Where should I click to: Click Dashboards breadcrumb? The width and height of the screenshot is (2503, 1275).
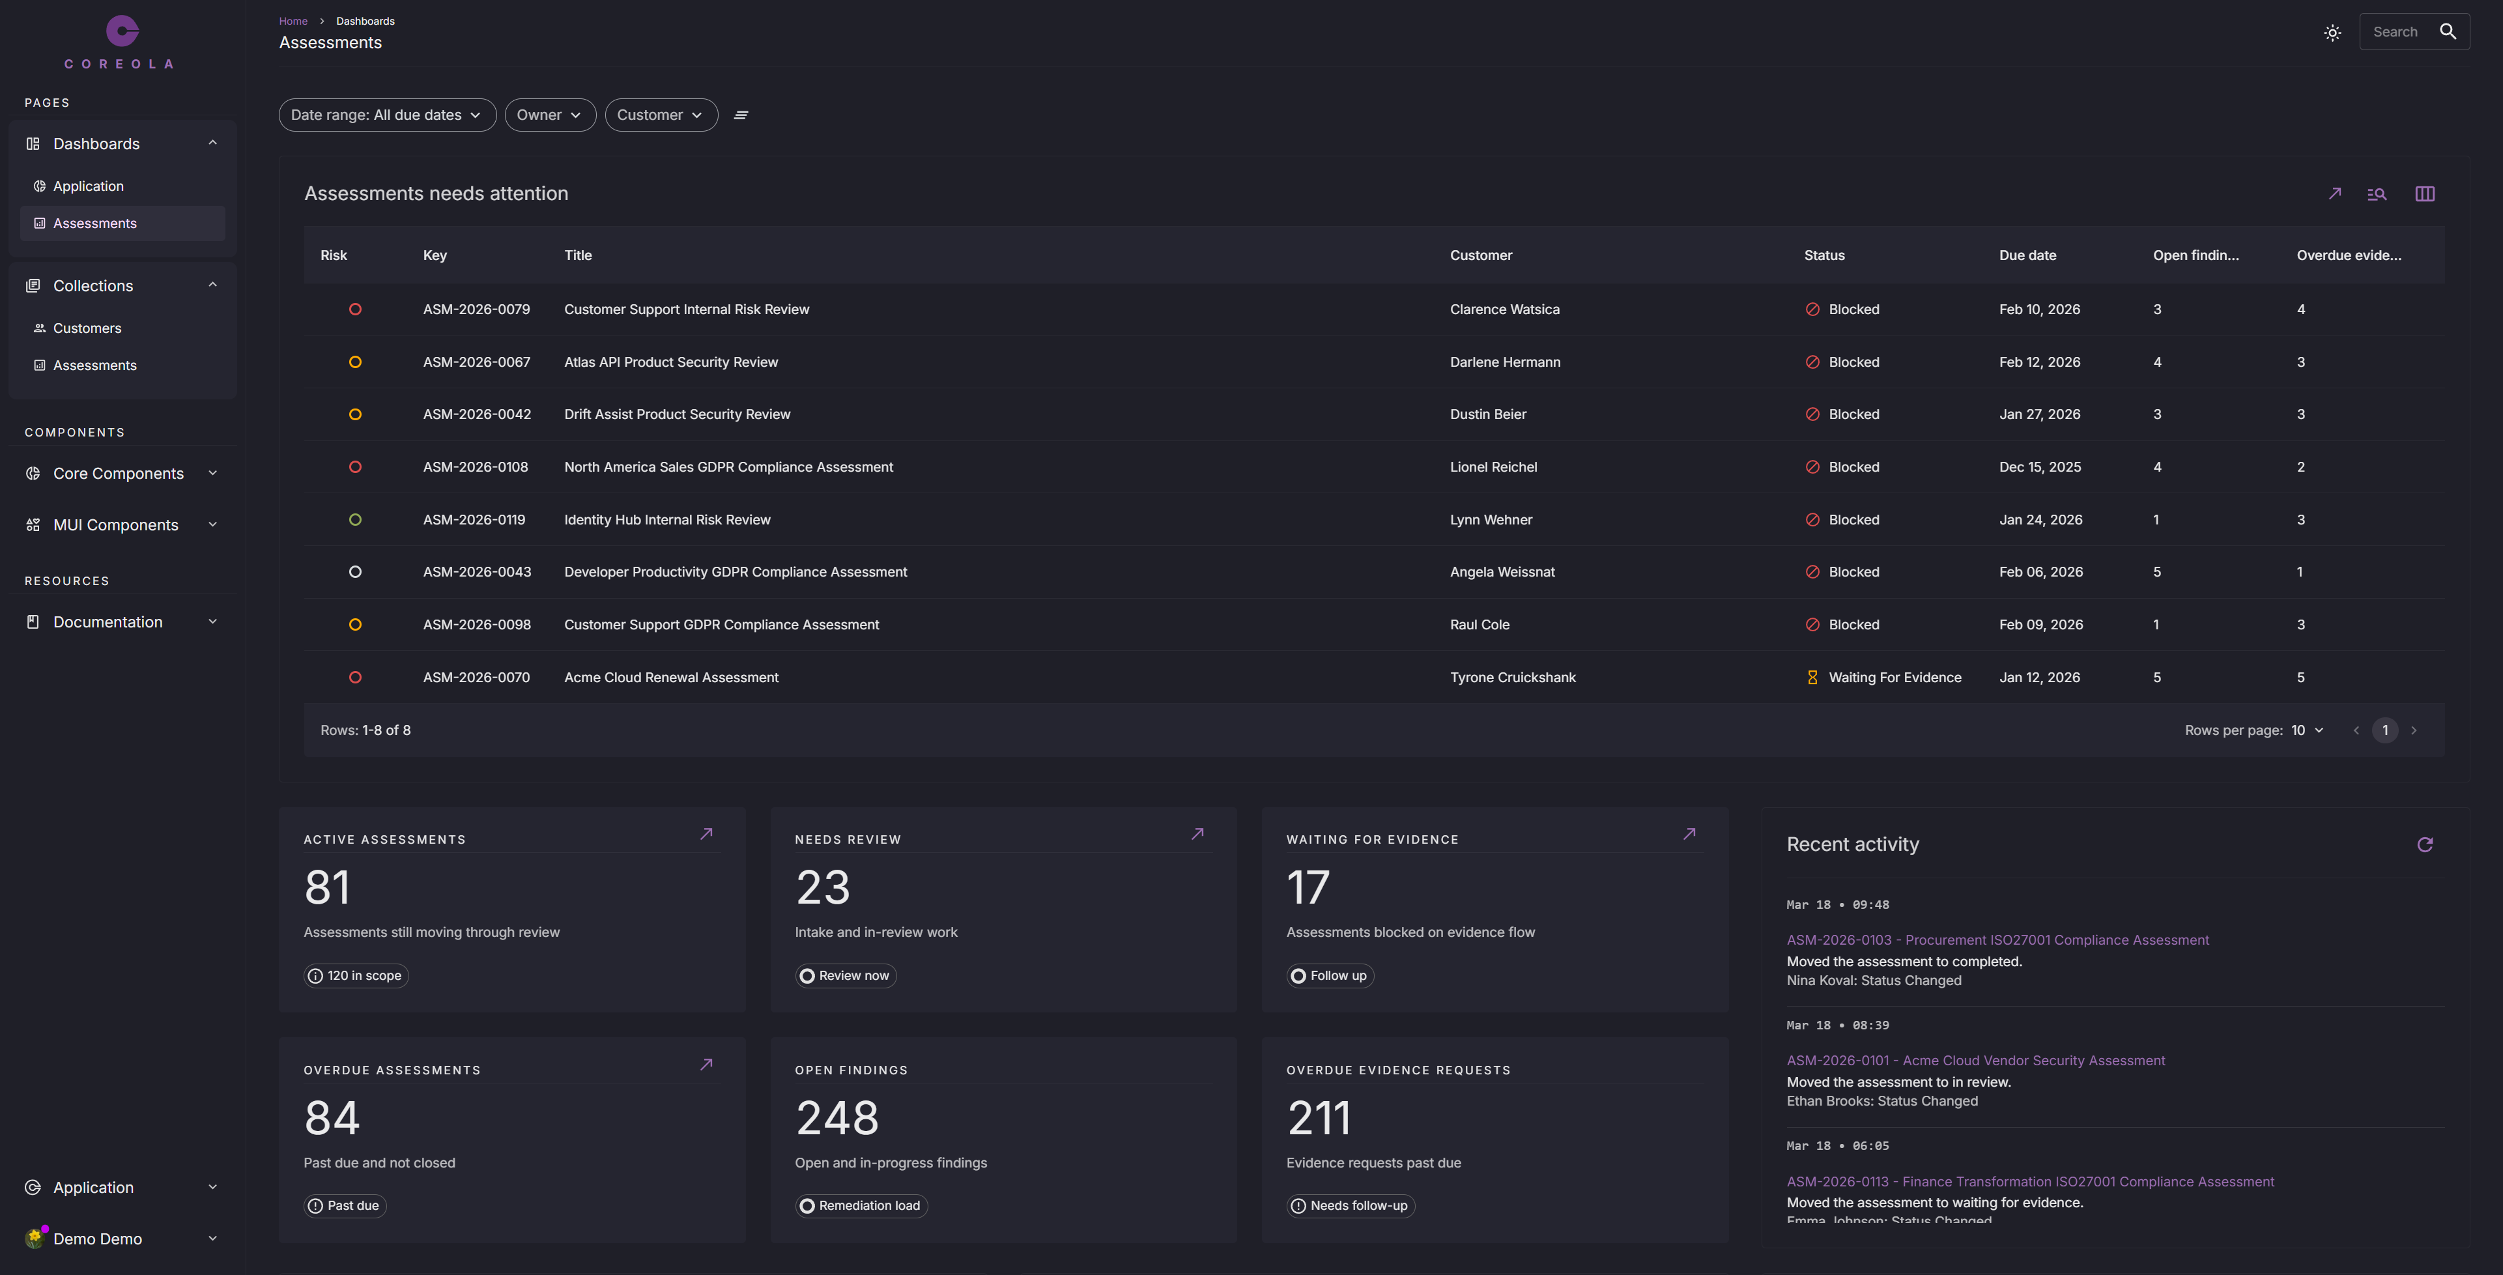coord(365,21)
